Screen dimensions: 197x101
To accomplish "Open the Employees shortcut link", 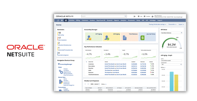I will 67,84.
